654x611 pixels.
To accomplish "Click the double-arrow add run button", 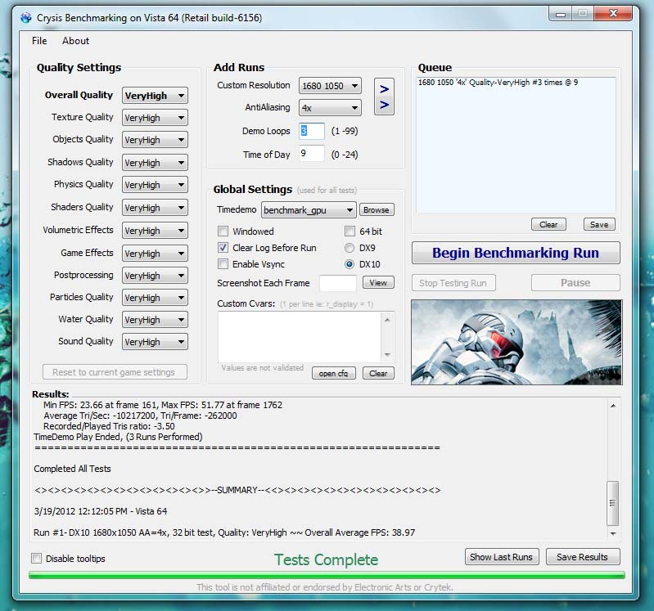I will click(384, 97).
